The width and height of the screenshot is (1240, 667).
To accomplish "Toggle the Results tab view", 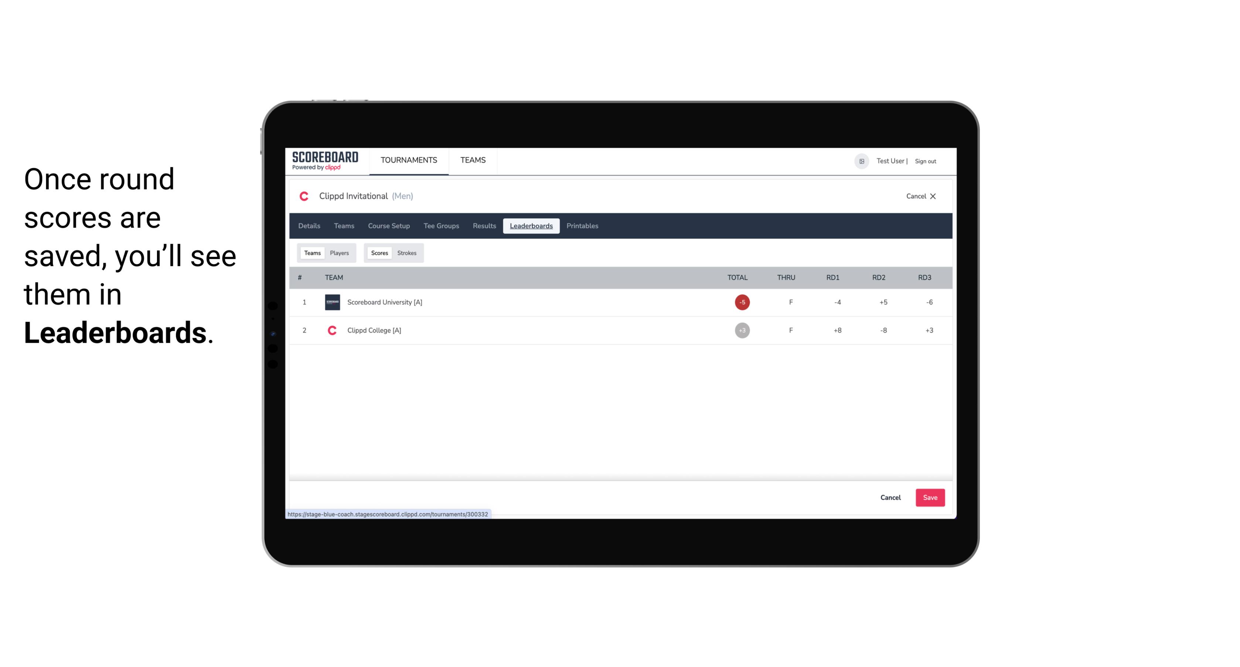I will click(x=483, y=226).
